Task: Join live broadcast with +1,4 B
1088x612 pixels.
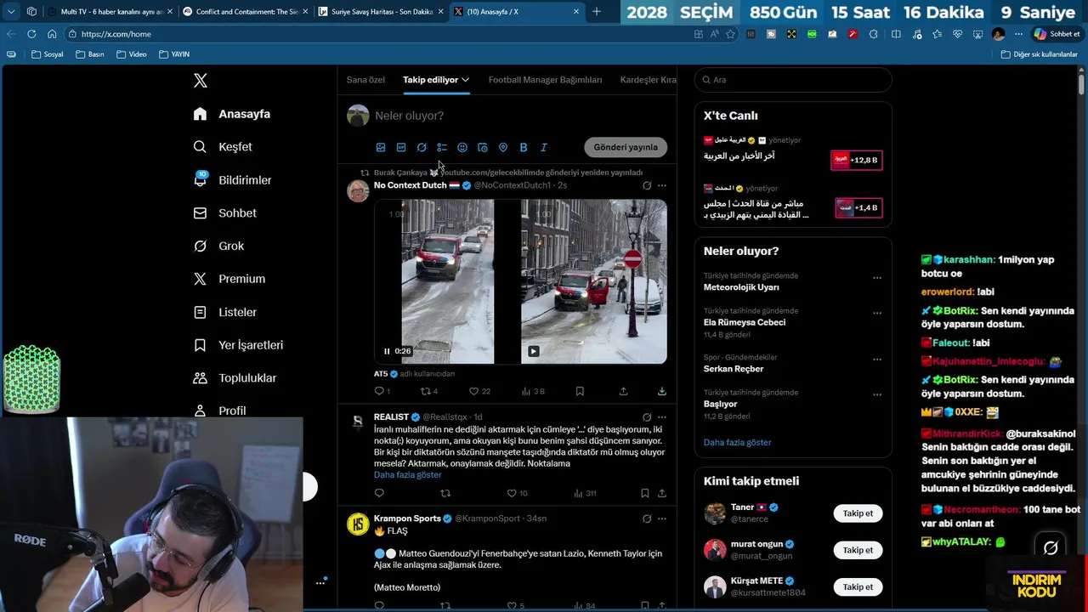Action: [858, 207]
